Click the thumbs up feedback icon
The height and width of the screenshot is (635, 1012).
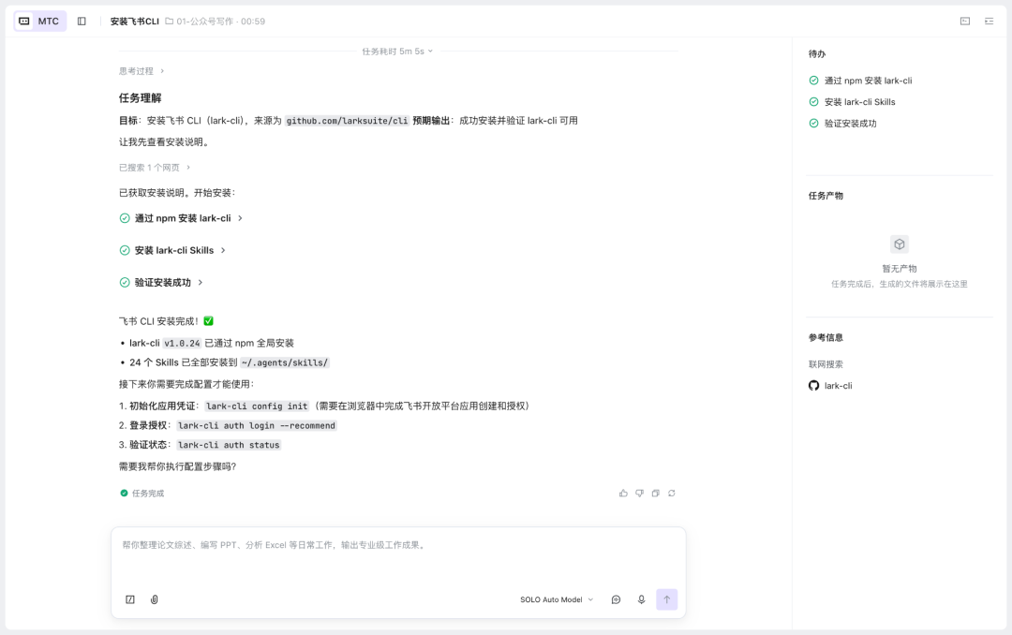[623, 493]
